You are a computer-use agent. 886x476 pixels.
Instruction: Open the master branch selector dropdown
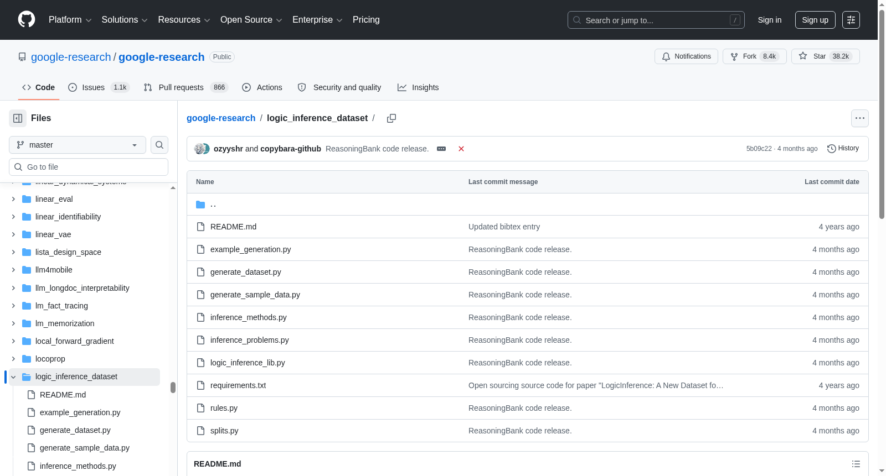(x=78, y=145)
